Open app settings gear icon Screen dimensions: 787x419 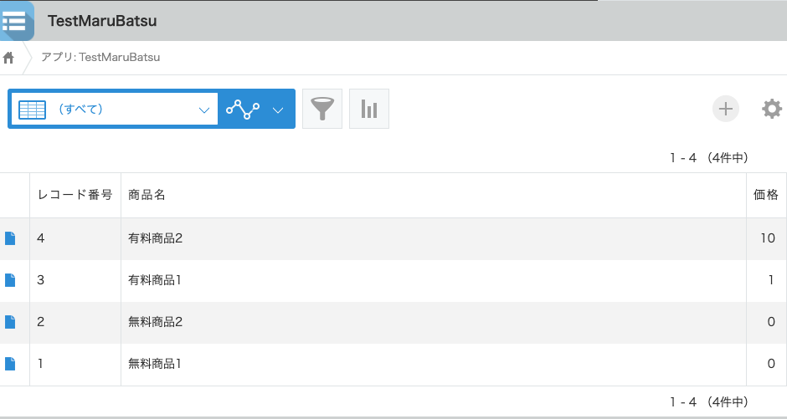(771, 109)
